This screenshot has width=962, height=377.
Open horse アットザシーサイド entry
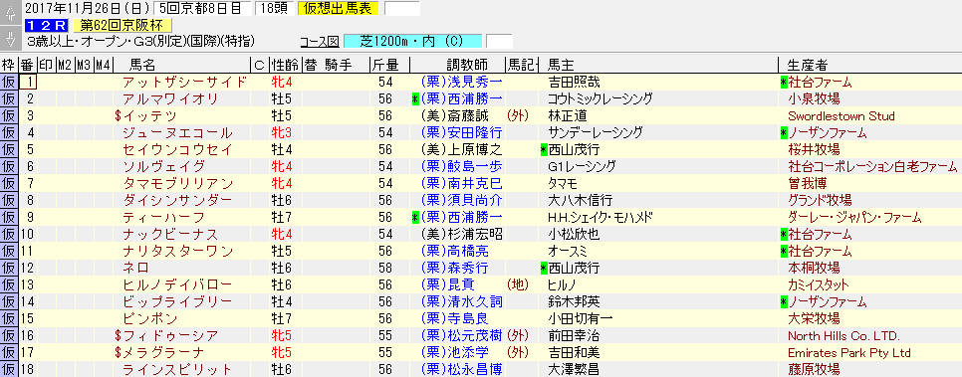[184, 83]
